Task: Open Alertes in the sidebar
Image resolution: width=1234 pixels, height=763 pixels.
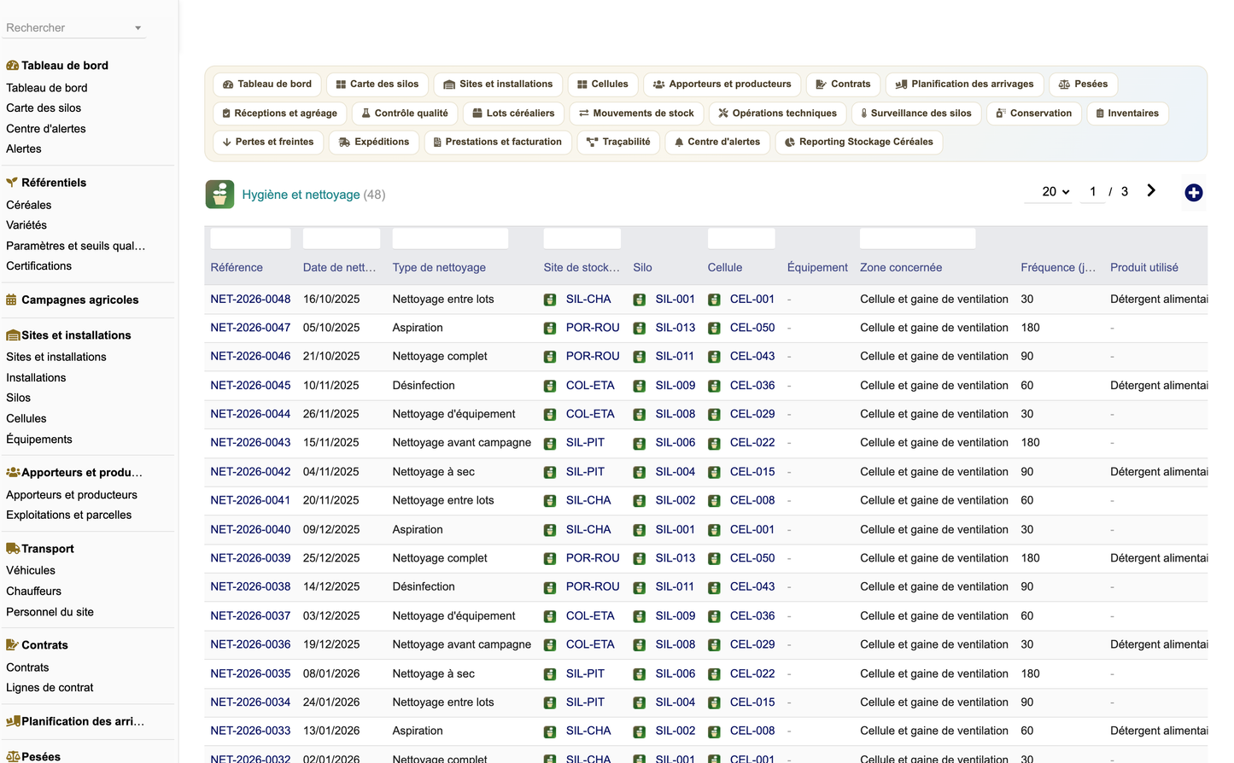Action: [x=24, y=149]
